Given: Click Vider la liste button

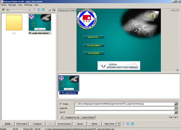Looking at the screenshot, I should pyautogui.click(x=109, y=124).
